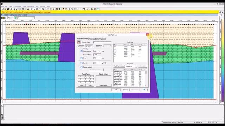This screenshot has height=126, width=225.
Task: Open the Component menu
Action: coord(17,6)
